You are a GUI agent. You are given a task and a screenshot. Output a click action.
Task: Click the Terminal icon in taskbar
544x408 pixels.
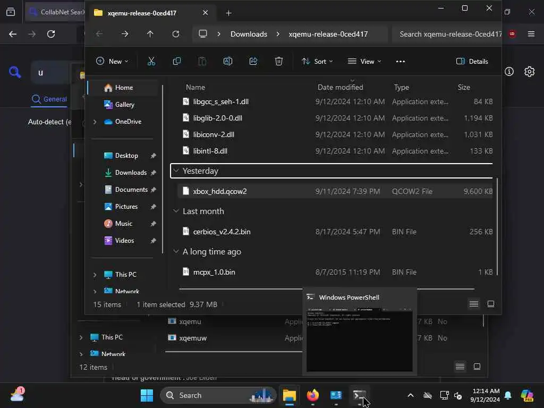(359, 395)
